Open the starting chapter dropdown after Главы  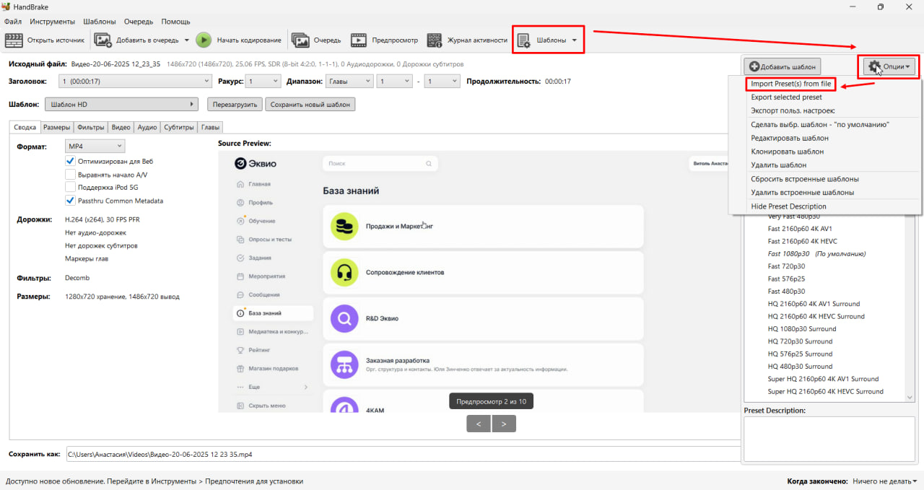(x=394, y=82)
